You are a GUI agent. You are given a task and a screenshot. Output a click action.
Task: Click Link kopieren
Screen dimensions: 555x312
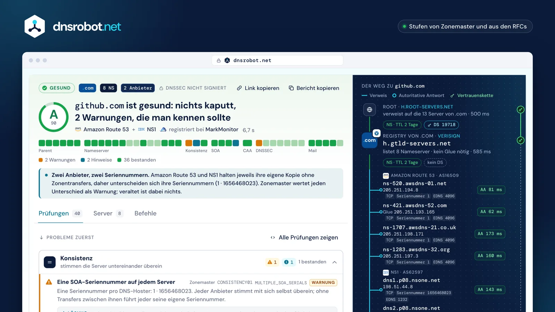tap(258, 88)
